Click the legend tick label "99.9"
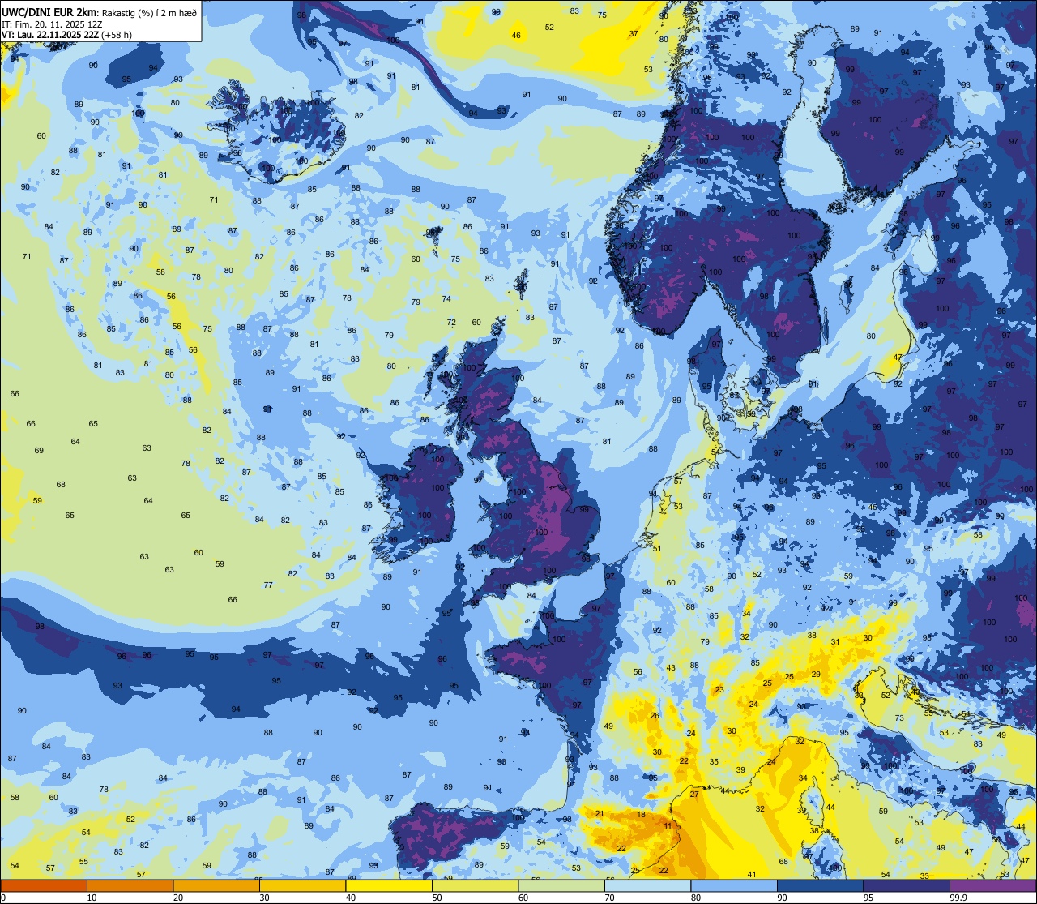Screen dimensions: 1037x904 [959, 898]
